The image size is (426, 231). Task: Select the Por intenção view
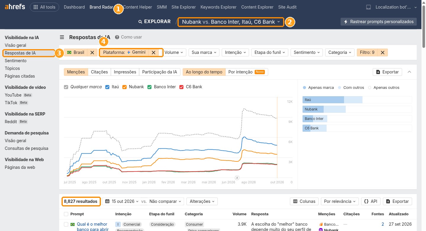point(247,72)
